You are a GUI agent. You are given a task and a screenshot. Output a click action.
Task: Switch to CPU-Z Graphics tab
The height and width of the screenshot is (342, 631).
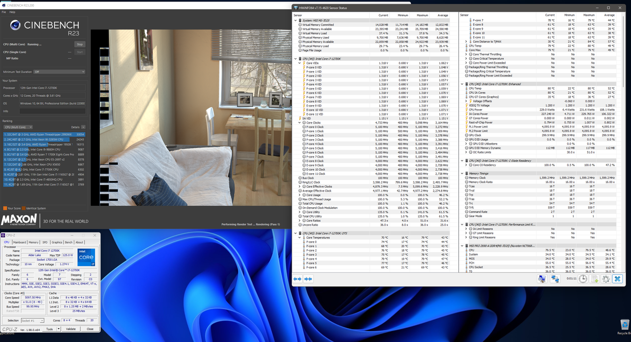[x=57, y=242]
